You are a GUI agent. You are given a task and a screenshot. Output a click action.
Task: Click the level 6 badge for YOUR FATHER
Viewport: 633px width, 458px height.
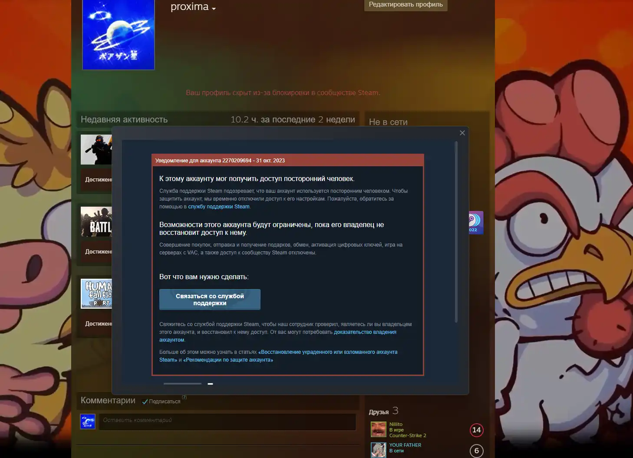(477, 451)
